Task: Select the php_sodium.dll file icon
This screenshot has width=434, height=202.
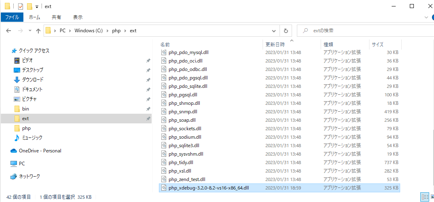Action: pos(164,137)
